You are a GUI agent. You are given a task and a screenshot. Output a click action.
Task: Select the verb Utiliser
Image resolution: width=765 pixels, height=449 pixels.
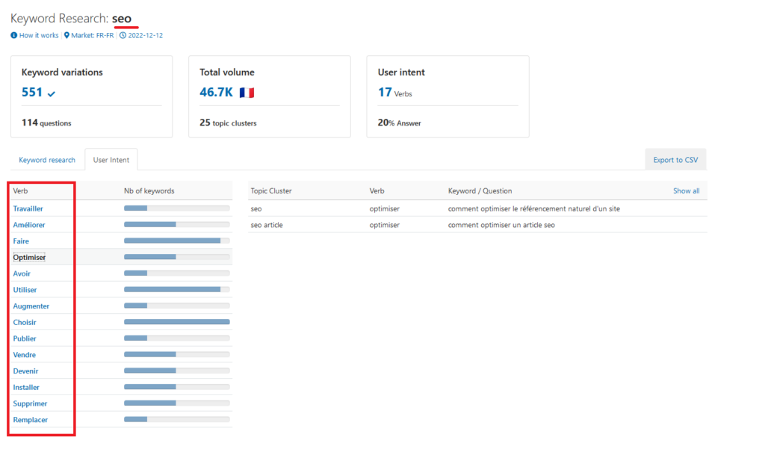tap(25, 290)
